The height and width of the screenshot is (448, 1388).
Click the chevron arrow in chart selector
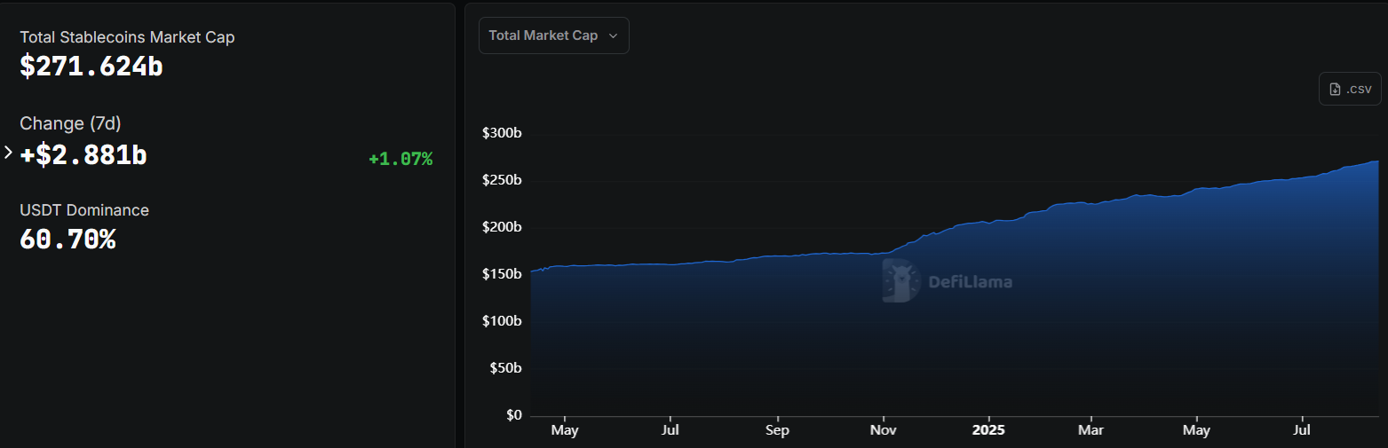(613, 36)
